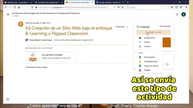Click the site security padlock icon

point(36,7)
